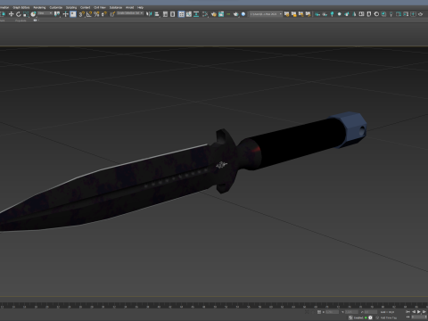This screenshot has height=321, width=428.
Task: Open the Curve Editor icon
Action: coord(189,14)
